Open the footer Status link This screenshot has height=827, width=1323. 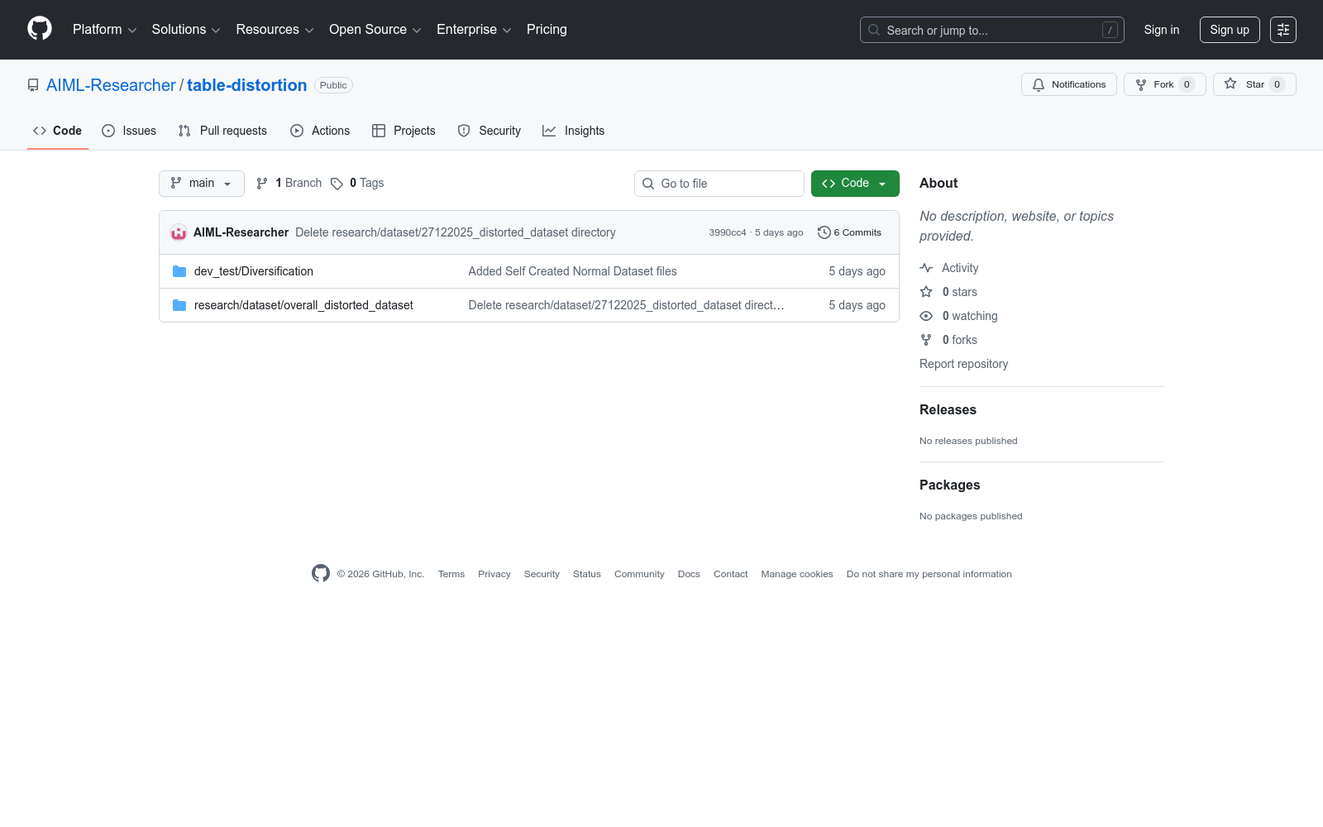587,574
